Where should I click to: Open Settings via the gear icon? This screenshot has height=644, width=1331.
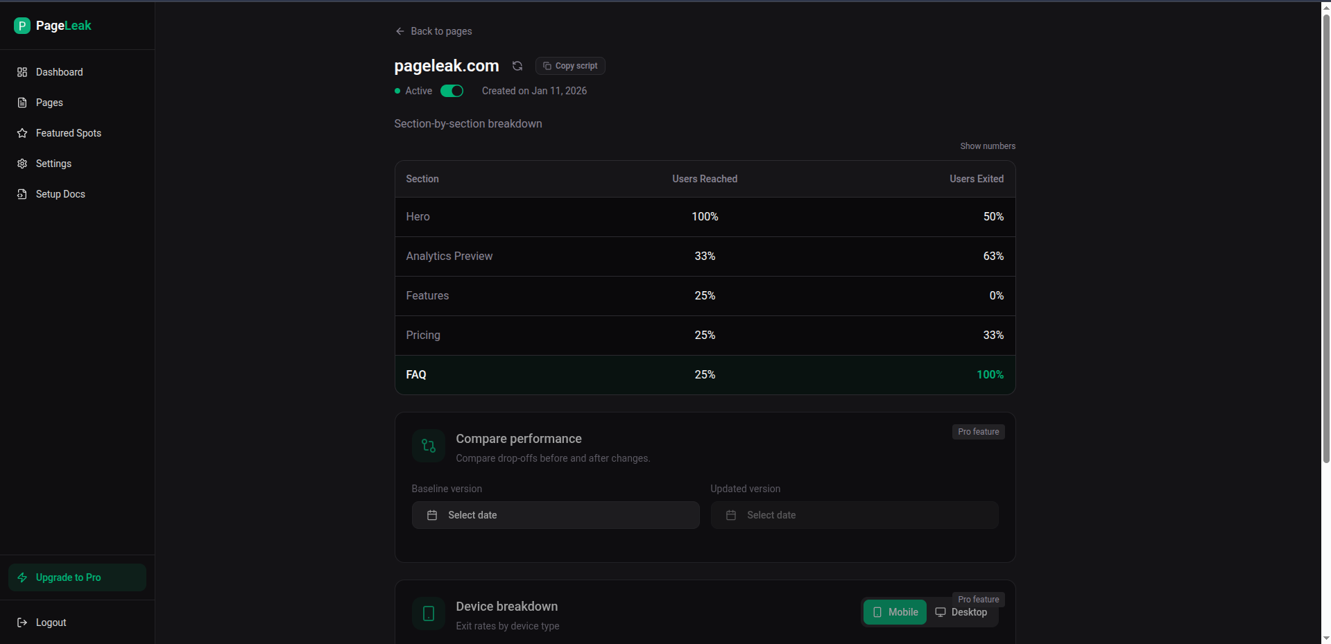point(23,164)
